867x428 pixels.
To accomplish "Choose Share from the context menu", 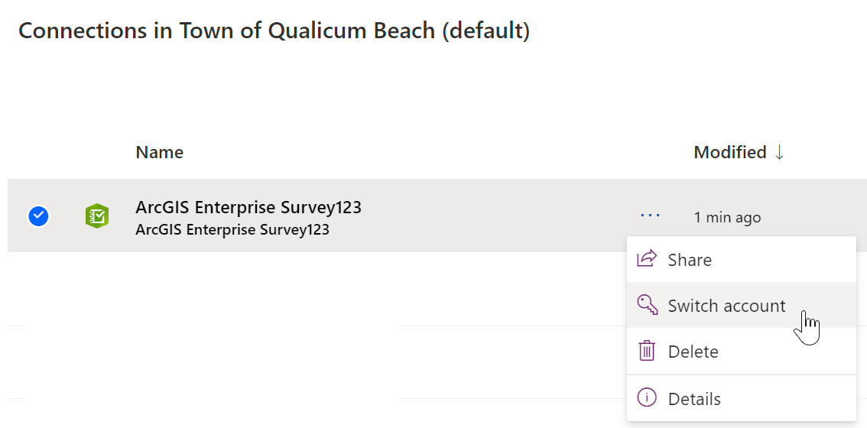I will [690, 260].
